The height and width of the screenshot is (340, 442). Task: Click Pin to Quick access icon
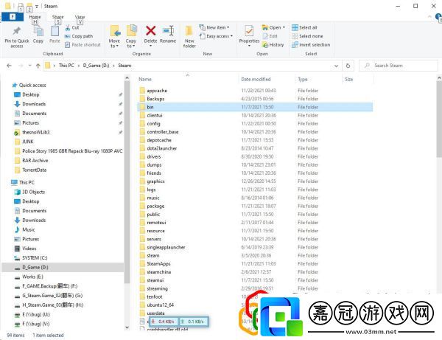[x=17, y=31]
